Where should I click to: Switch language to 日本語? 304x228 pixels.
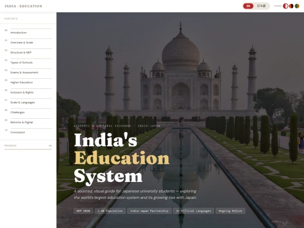261,6
